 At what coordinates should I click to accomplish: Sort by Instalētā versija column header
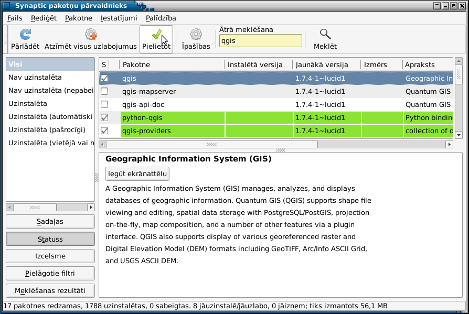(259, 65)
